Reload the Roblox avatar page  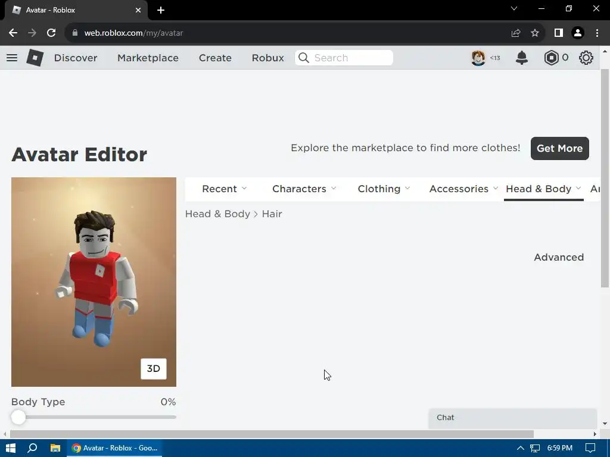tap(51, 33)
